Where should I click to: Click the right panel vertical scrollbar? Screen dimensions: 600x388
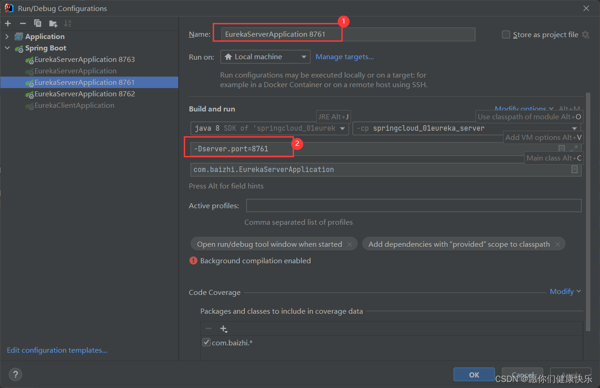(588, 211)
